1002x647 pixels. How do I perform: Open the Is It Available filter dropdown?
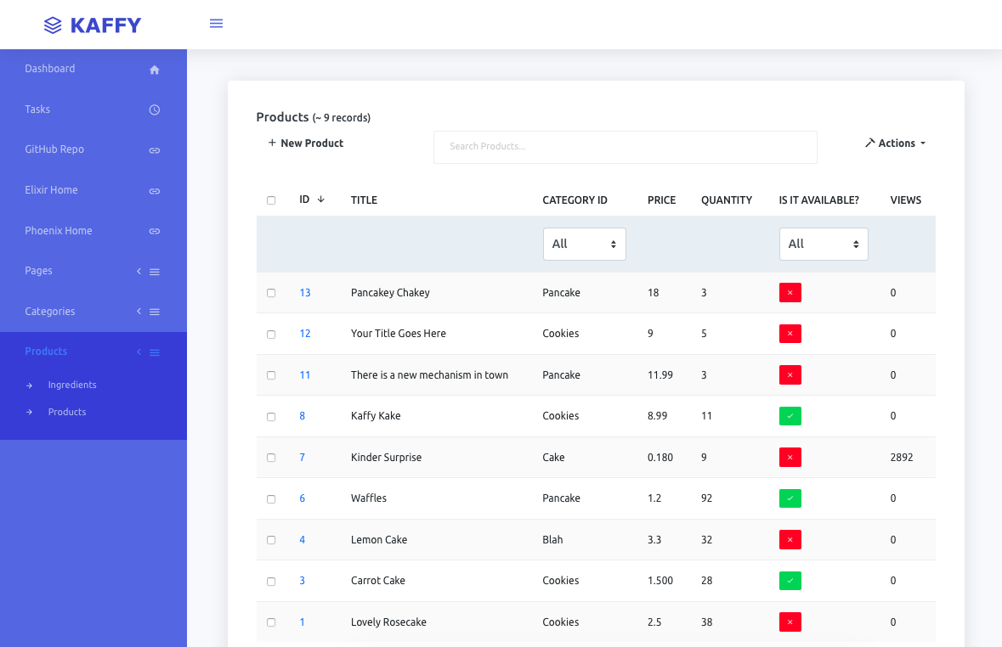[x=823, y=244]
